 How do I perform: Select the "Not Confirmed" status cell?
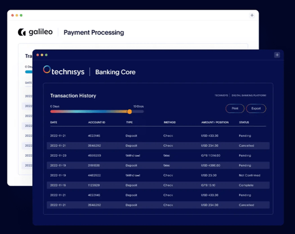[x=250, y=175]
